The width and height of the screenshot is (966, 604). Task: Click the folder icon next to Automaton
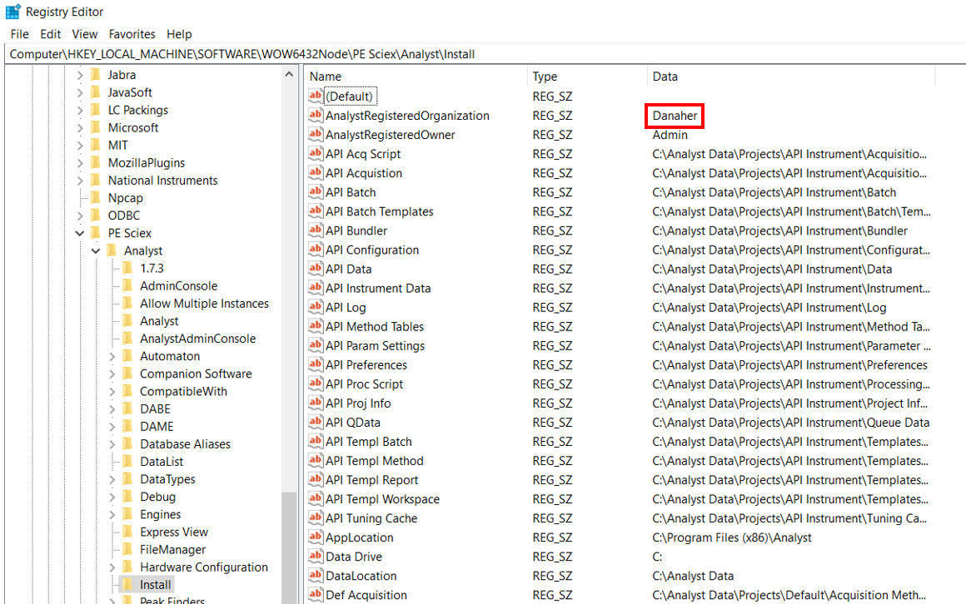pyautogui.click(x=127, y=356)
